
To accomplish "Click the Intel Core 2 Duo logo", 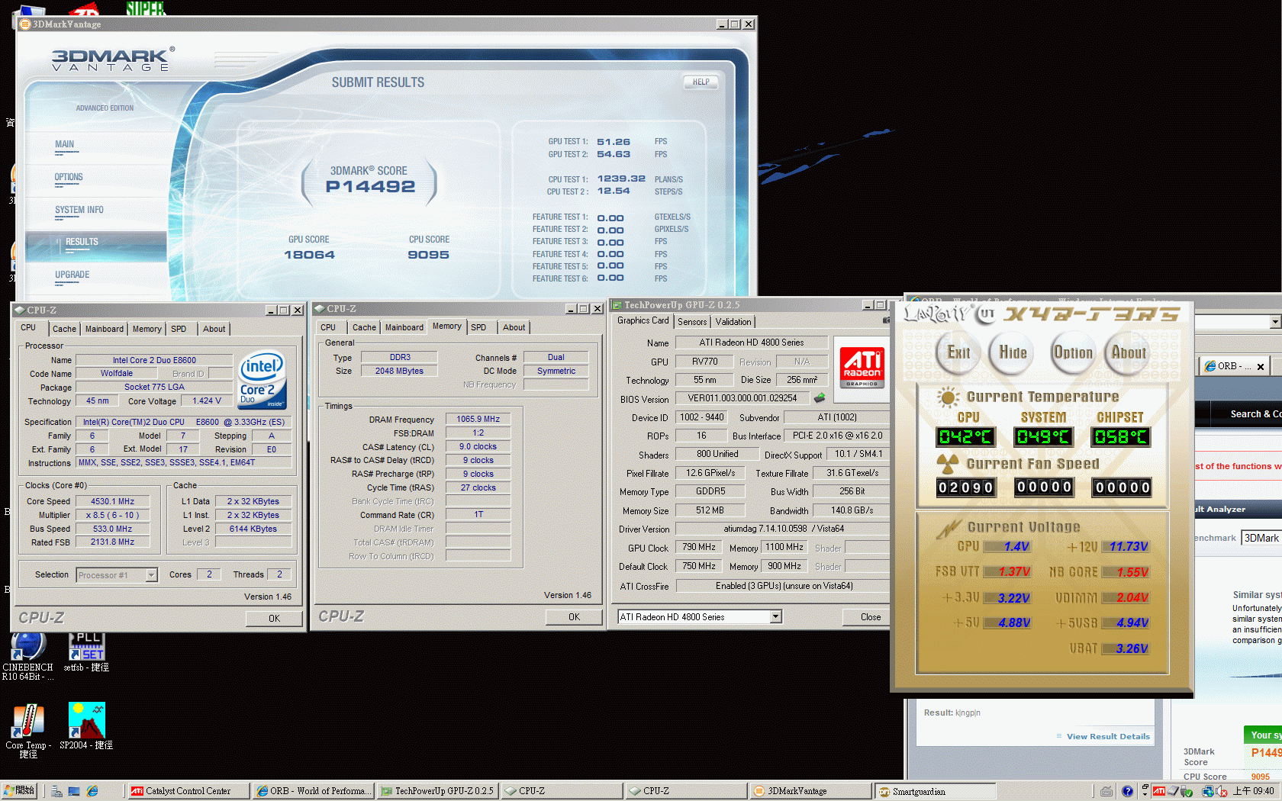I will pyautogui.click(x=262, y=380).
